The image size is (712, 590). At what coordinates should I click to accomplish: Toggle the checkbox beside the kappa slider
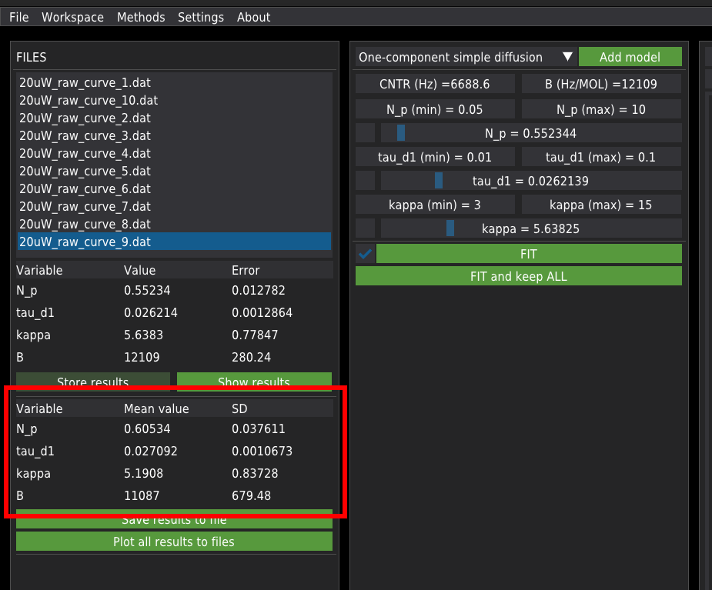point(366,228)
